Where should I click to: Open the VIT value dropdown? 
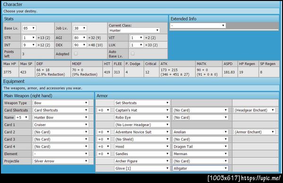(136, 38)
